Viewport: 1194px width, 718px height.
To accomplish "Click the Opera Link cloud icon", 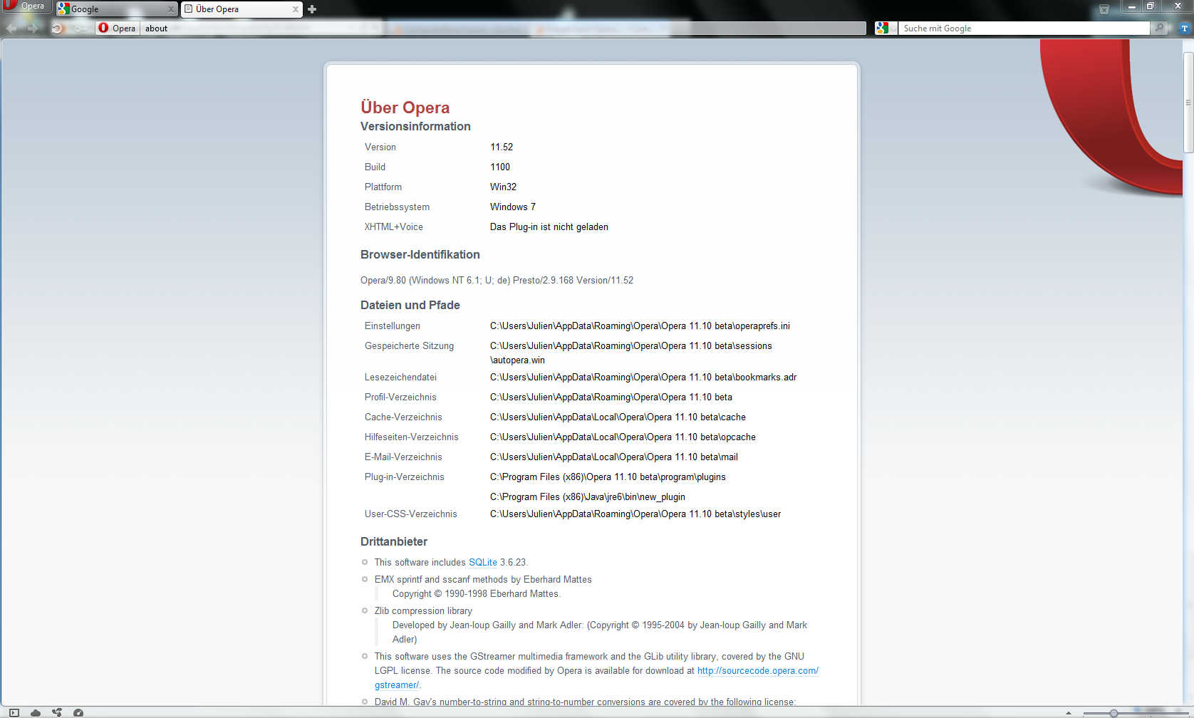I will pos(36,712).
